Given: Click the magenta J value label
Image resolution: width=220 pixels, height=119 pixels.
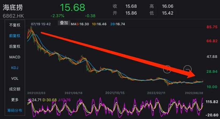Looking at the screenshot, I should [64, 100].
